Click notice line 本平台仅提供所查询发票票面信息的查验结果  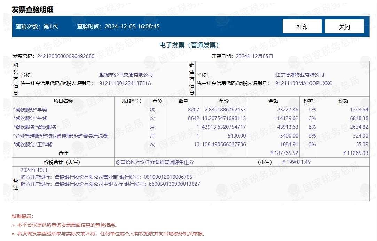click(x=68, y=225)
